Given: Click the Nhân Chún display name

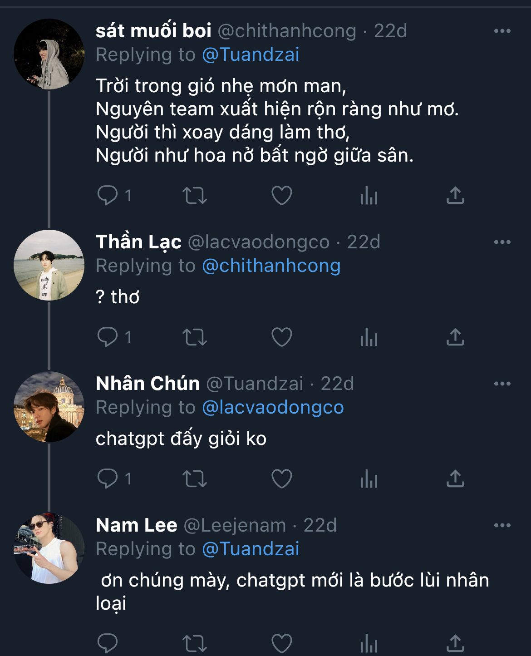Looking at the screenshot, I should [x=147, y=384].
